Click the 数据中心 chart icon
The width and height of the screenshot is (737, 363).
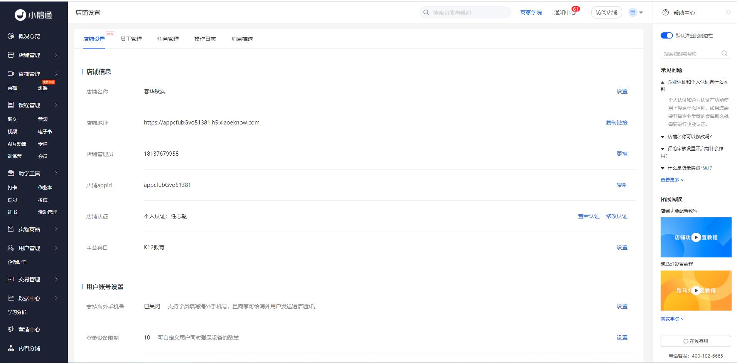(x=11, y=298)
